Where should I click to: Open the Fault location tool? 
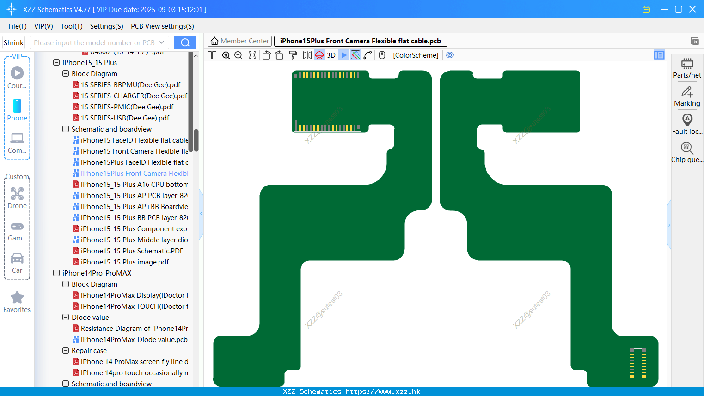click(687, 125)
